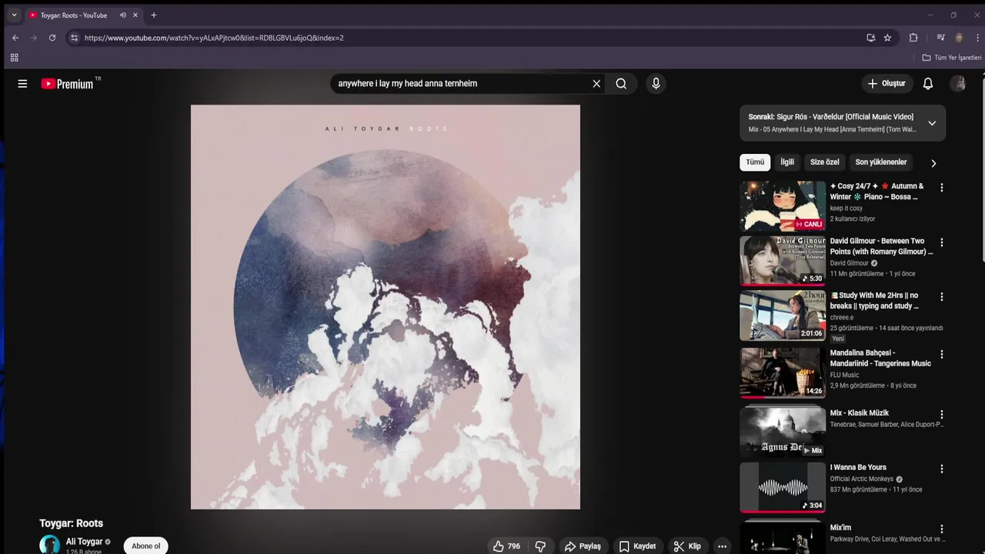
Task: Click the Oluştur create button
Action: coord(886,83)
